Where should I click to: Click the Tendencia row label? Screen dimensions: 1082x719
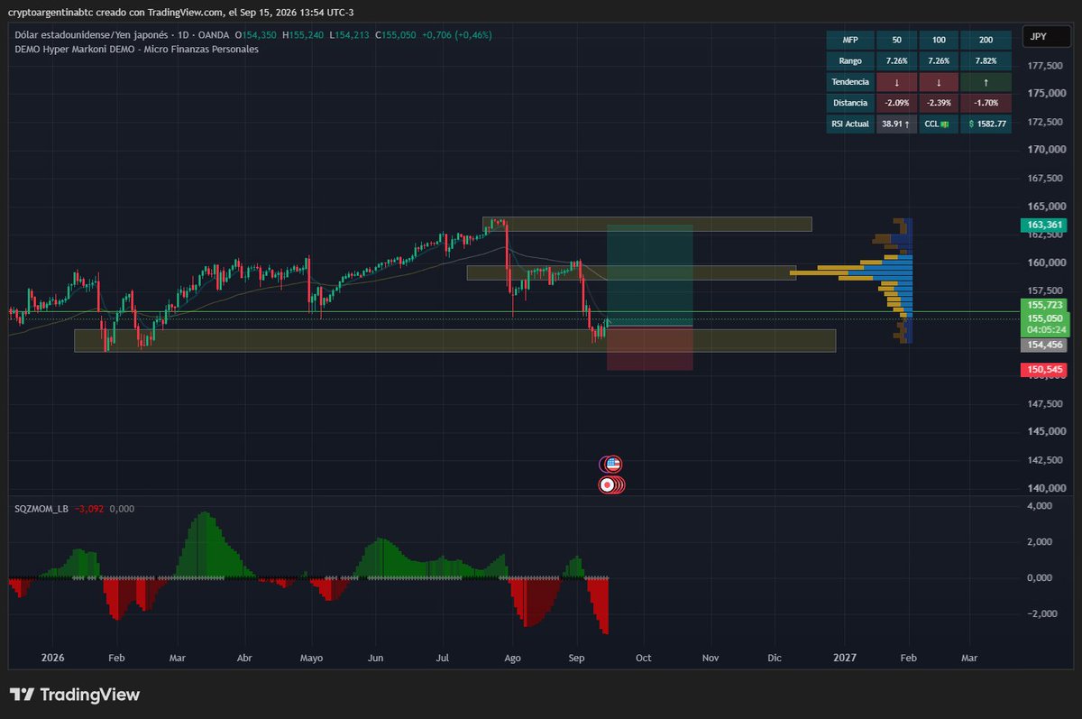[x=849, y=82]
